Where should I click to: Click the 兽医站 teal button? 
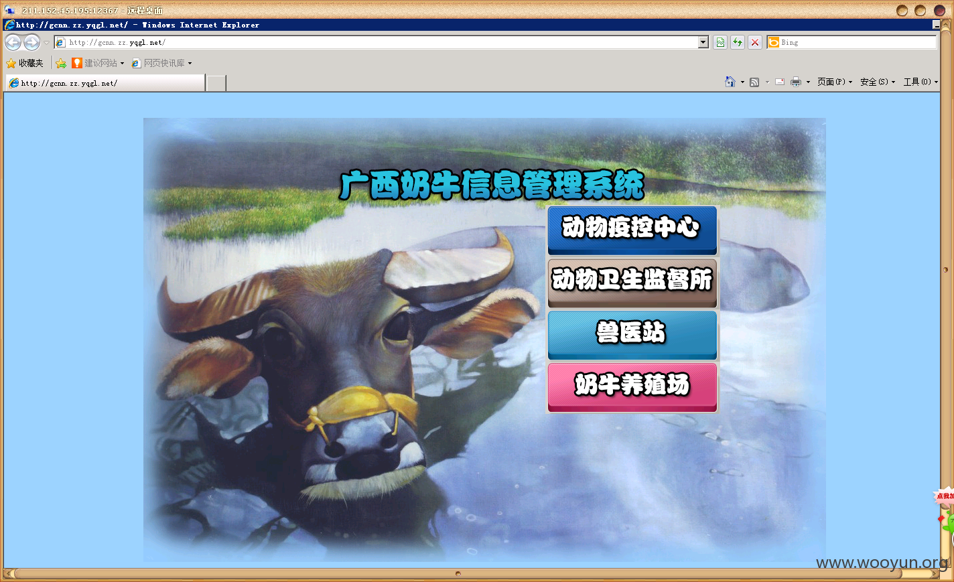(632, 335)
